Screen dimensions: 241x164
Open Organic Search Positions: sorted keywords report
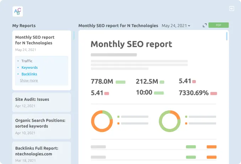pyautogui.click(x=42, y=126)
